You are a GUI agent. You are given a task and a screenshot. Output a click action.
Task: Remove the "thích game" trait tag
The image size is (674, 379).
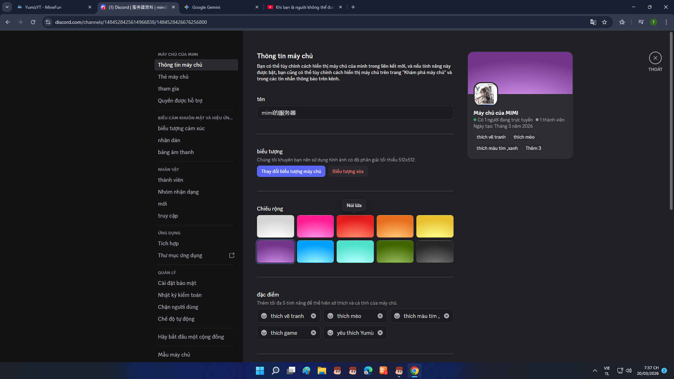(x=313, y=333)
